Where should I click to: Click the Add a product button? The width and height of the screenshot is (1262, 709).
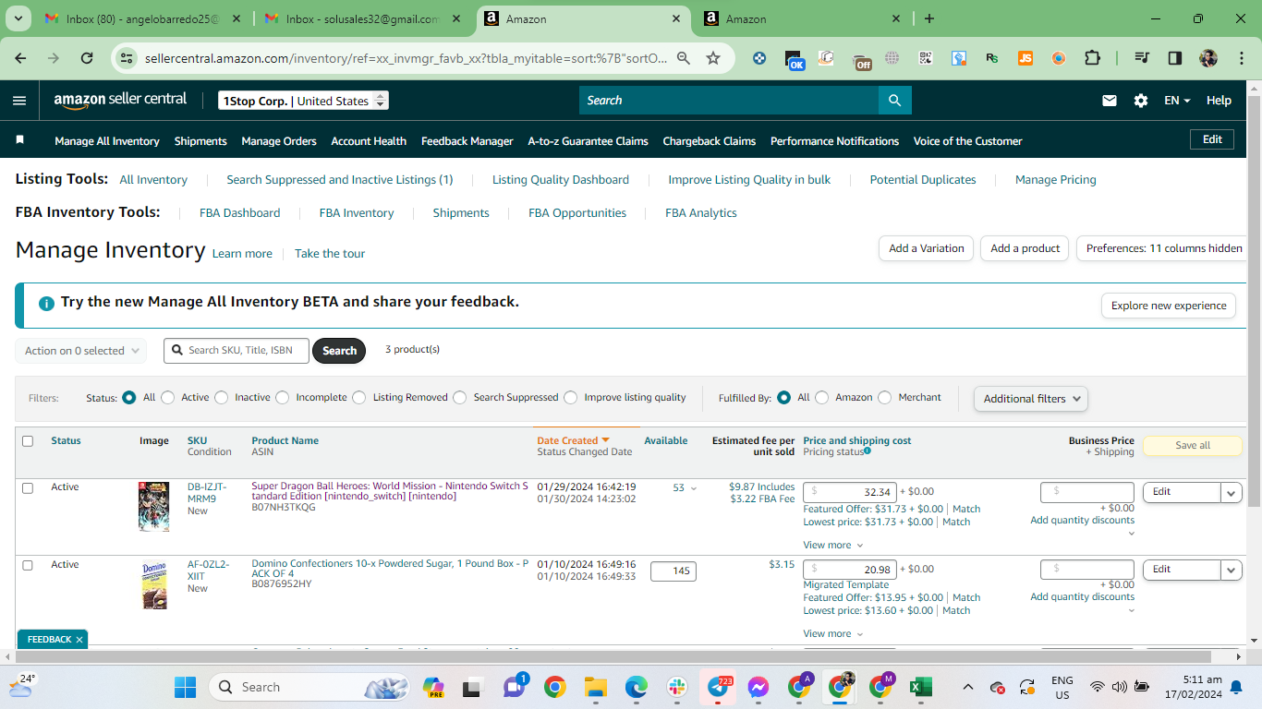(x=1025, y=248)
